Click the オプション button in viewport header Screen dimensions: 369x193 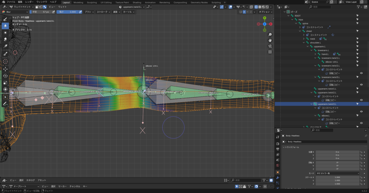point(264,12)
